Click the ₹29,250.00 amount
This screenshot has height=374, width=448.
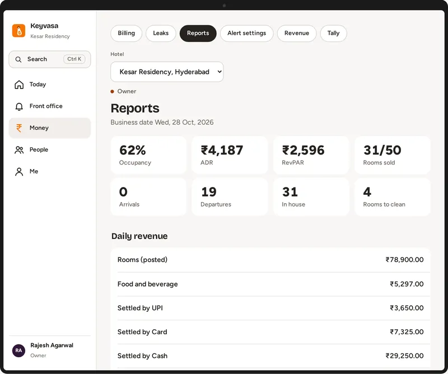click(404, 356)
